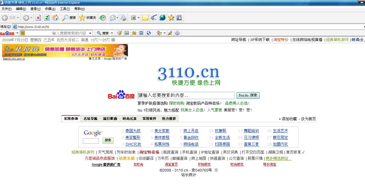Focus the main Baidu search input field
This screenshot has width=365, height=196.
click(x=186, y=95)
